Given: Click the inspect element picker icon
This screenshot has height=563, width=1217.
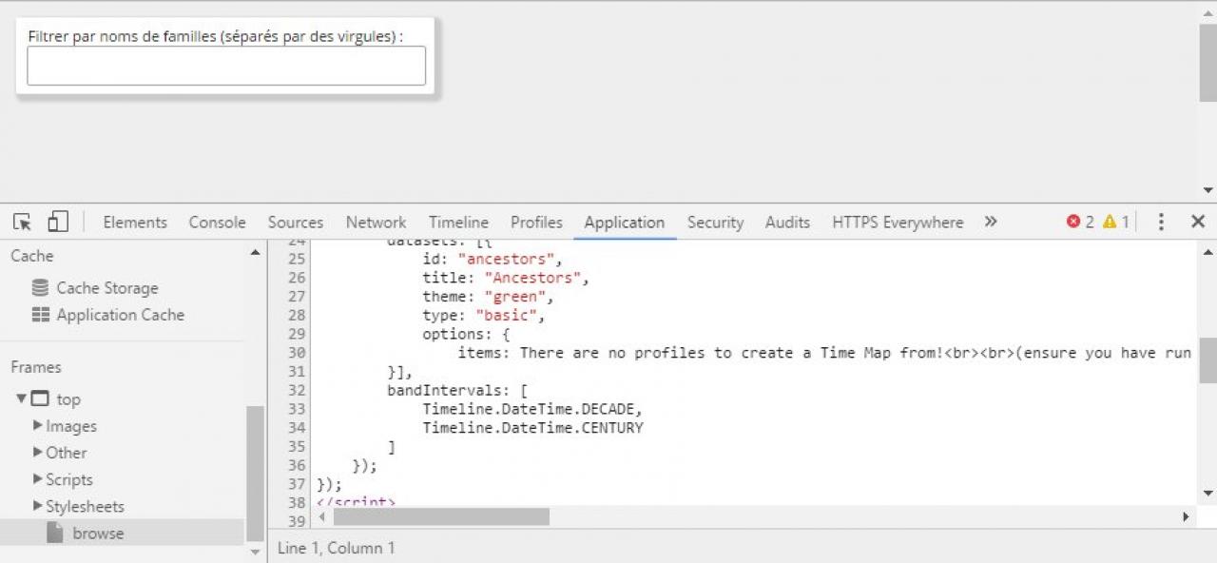Looking at the screenshot, I should [x=22, y=222].
